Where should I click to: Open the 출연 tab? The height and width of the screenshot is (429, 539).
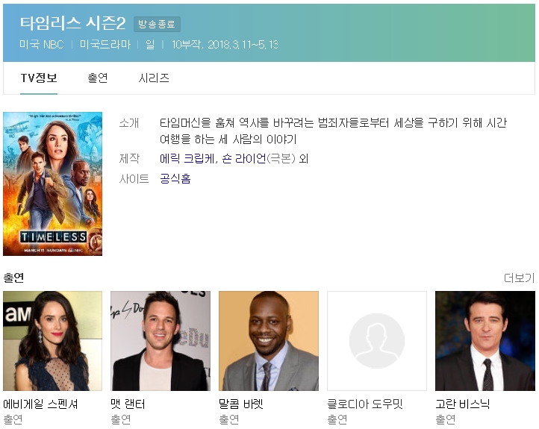[x=98, y=78]
